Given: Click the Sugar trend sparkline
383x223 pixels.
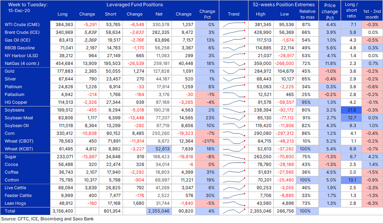Looking at the screenshot, I should pyautogui.click(x=234, y=157).
